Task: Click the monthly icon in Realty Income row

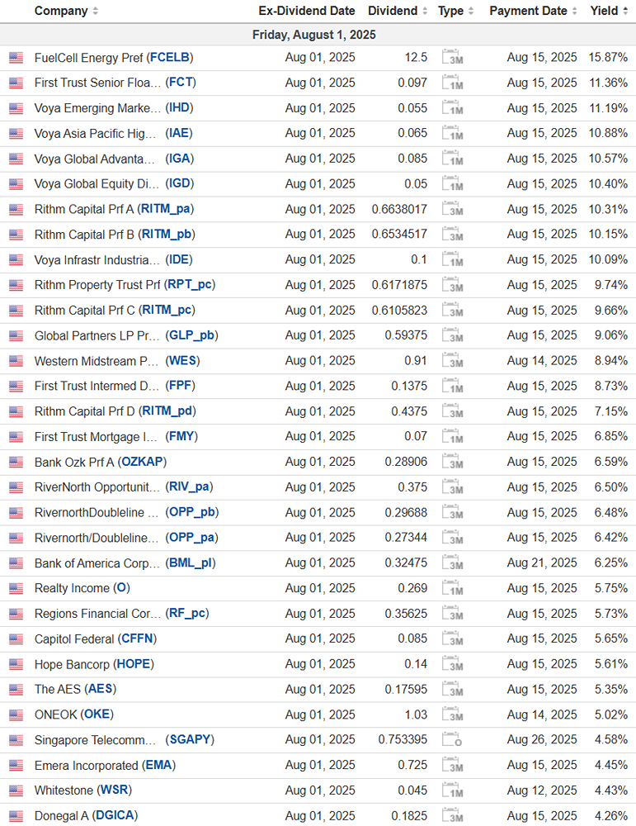Action: coord(451,588)
